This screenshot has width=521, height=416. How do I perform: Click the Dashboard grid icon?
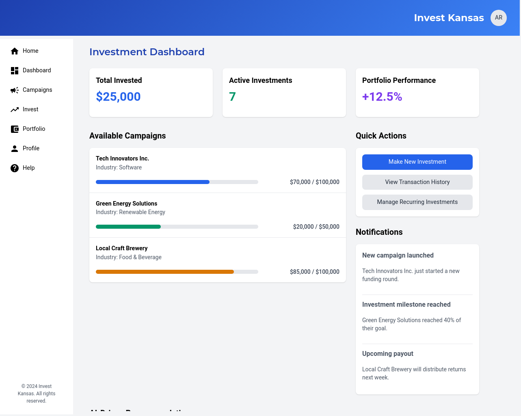(x=15, y=71)
